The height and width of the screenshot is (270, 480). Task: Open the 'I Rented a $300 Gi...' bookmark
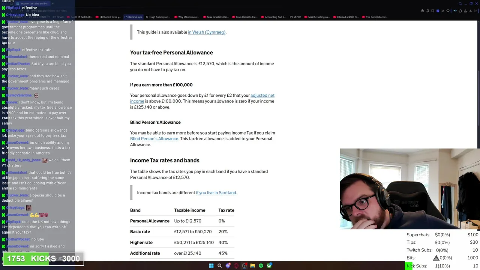(346, 17)
